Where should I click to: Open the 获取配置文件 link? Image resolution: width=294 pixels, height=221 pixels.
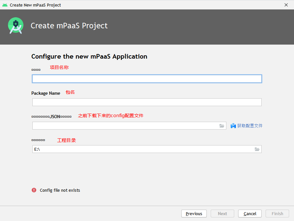pos(250,126)
